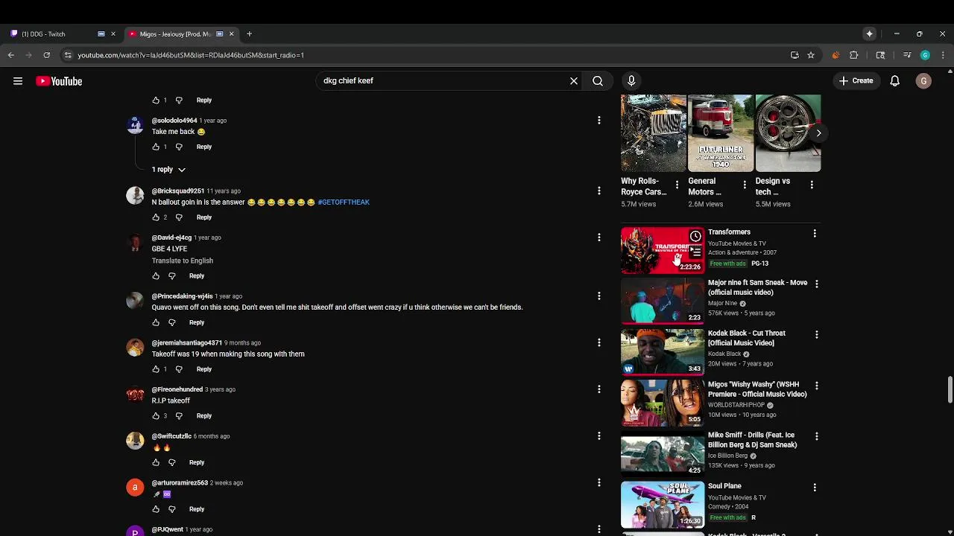Add Transformers to queue icon
The width and height of the screenshot is (954, 536).
(695, 252)
